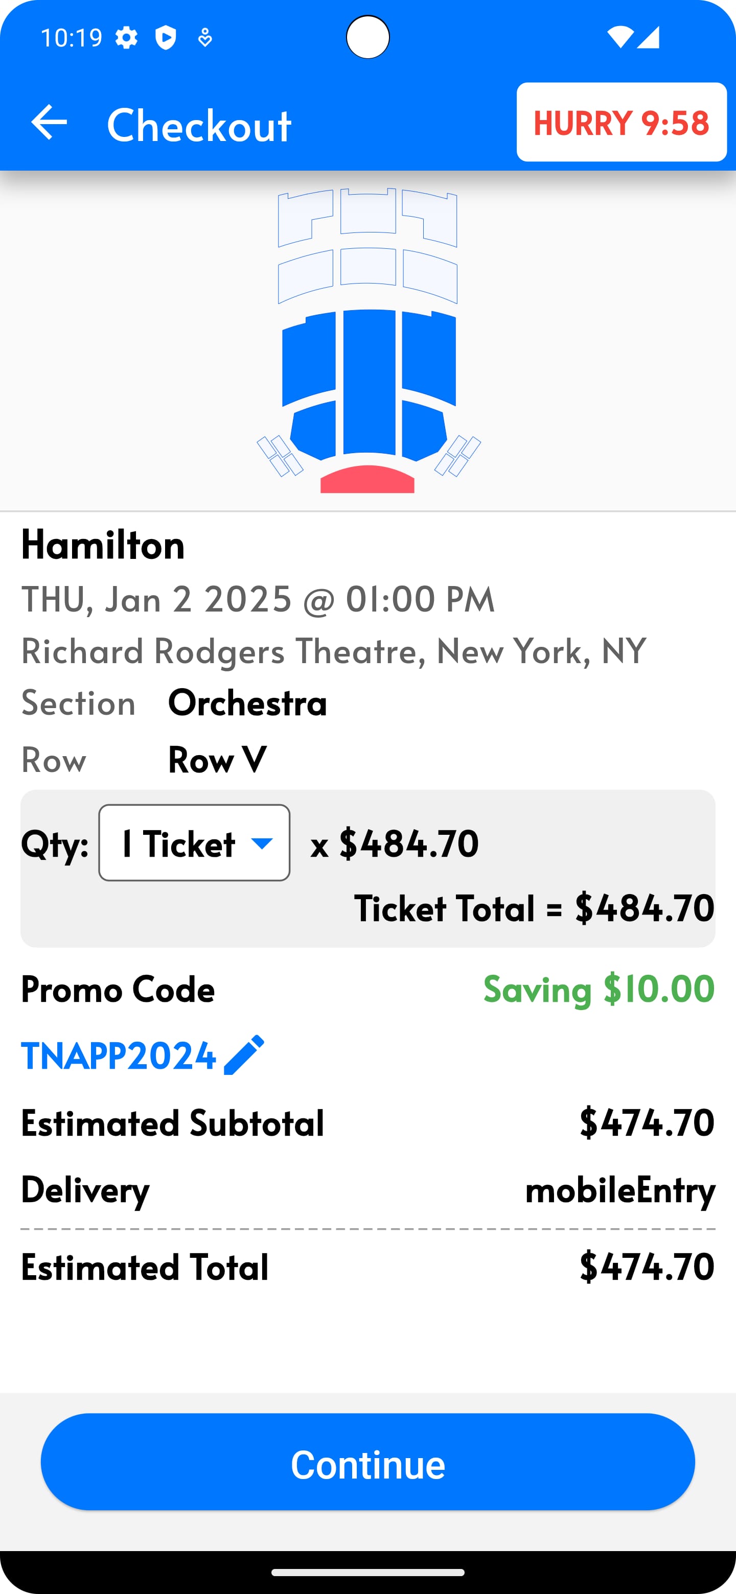Tap the Wi-Fi signal icon
The width and height of the screenshot is (736, 1594).
[x=619, y=37]
